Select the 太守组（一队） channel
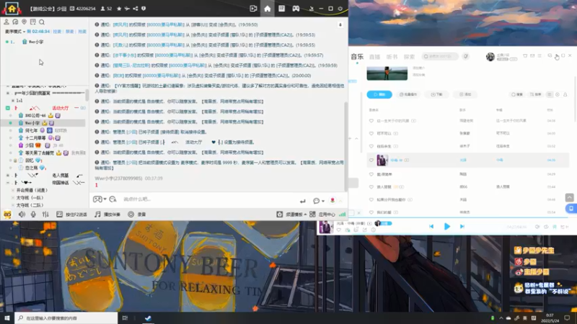Image resolution: width=577 pixels, height=324 pixels. coord(30,197)
